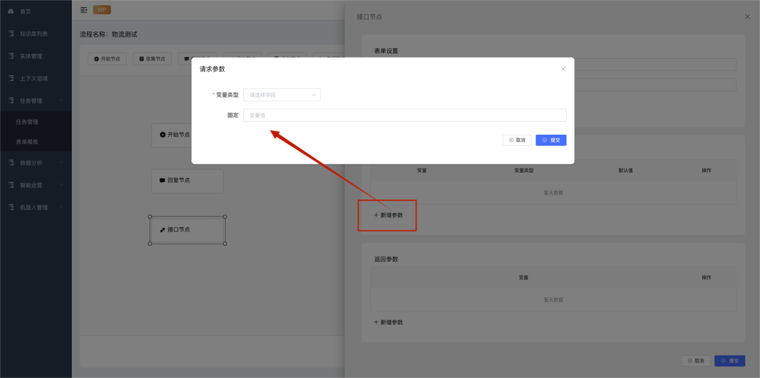Close the 请求参数 dialog with the X

563,69
